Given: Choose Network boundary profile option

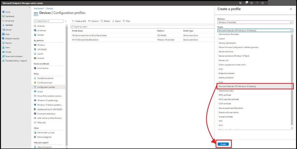Looking at the screenshot, I should coord(226,91).
